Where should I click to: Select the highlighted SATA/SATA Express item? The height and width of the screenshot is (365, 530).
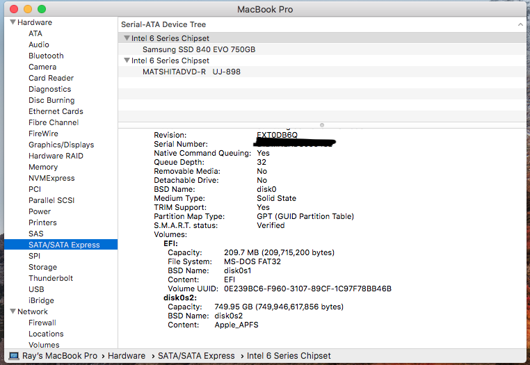coord(61,245)
